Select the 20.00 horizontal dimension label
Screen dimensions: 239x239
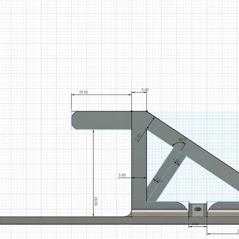(x=84, y=92)
